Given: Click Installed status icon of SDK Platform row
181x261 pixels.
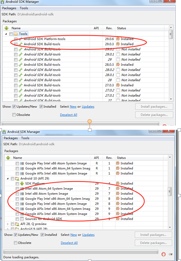Looking at the screenshot, I should coord(118,183).
